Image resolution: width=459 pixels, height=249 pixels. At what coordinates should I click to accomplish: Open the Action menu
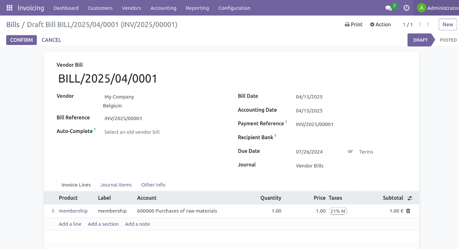380,24
